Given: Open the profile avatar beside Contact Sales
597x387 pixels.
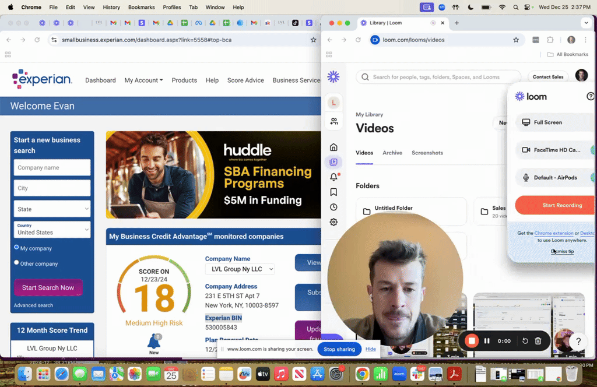Looking at the screenshot, I should click(x=581, y=75).
